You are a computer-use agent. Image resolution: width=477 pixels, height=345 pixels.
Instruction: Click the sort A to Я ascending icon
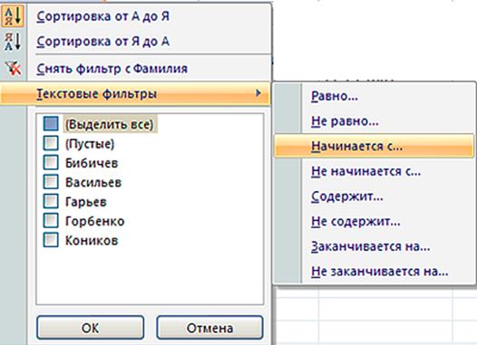point(13,15)
